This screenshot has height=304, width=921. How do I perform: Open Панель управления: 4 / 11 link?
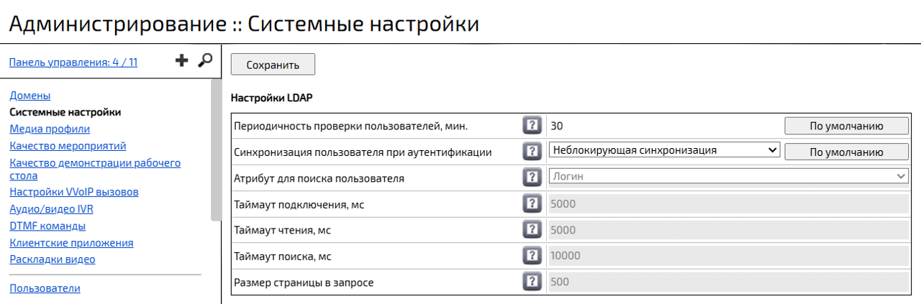tap(73, 63)
